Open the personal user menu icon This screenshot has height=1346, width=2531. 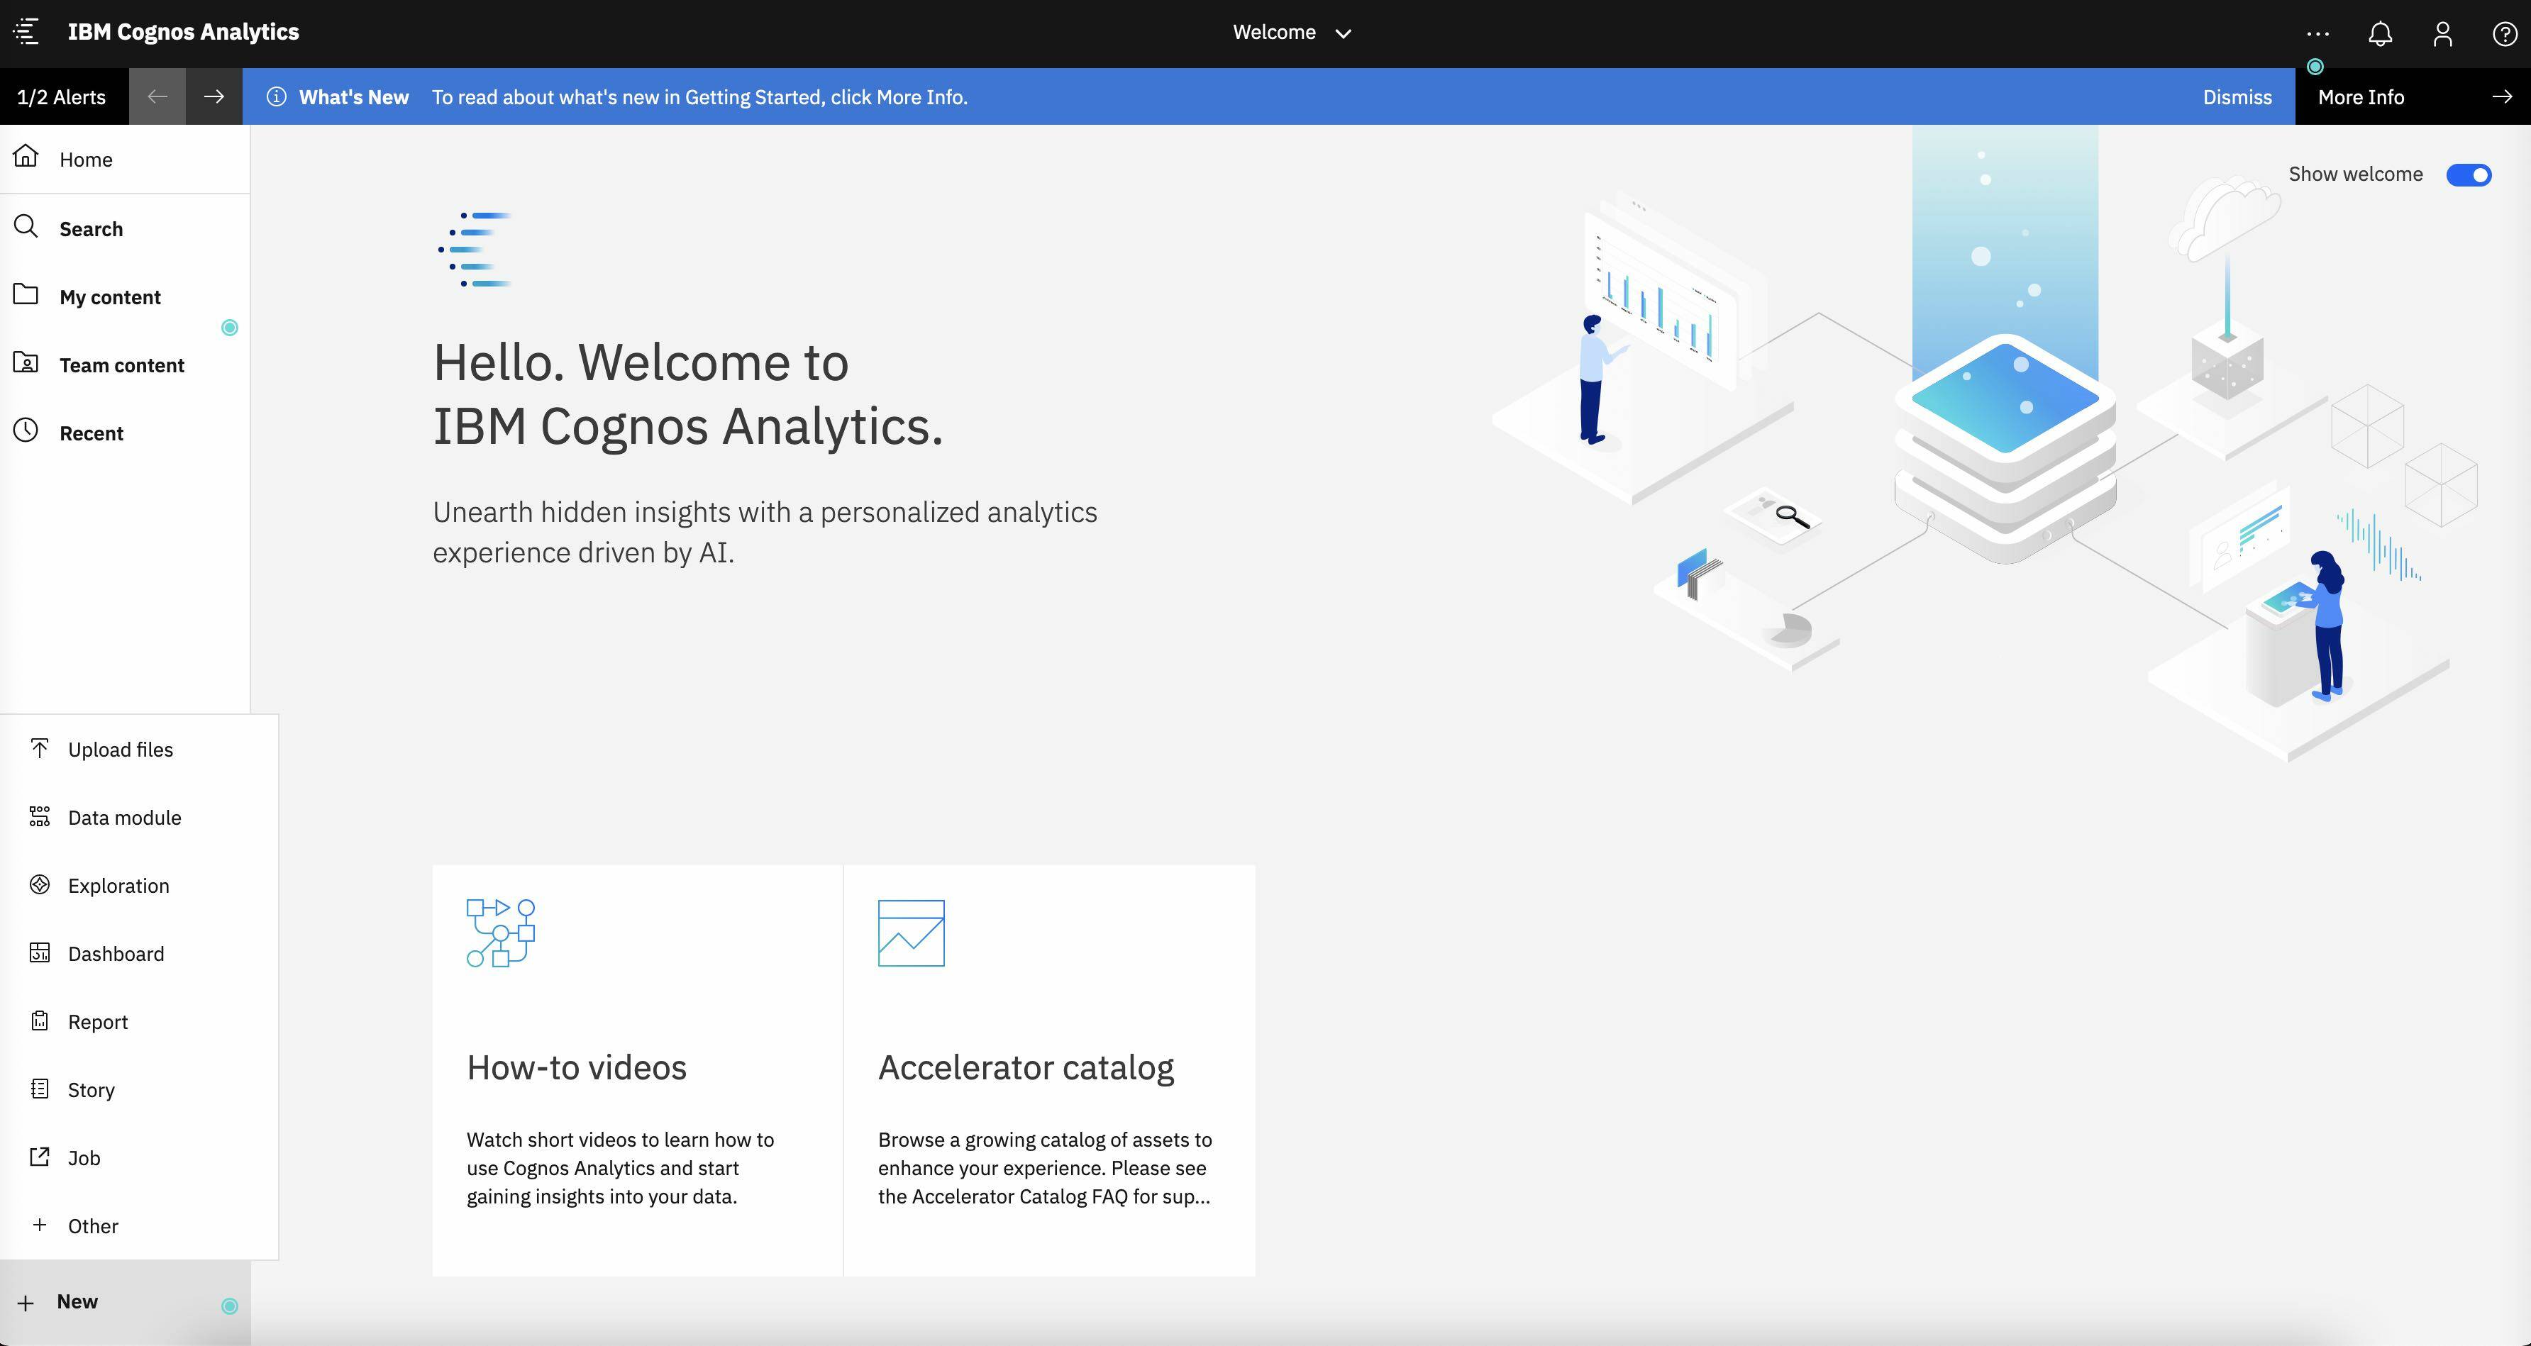point(2442,34)
